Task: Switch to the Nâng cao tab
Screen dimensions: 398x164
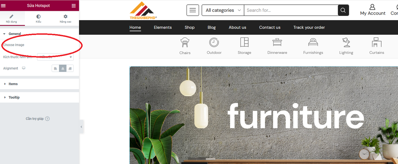Action: coord(65,19)
